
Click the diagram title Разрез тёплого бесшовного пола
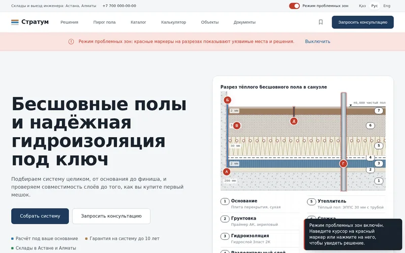(273, 87)
